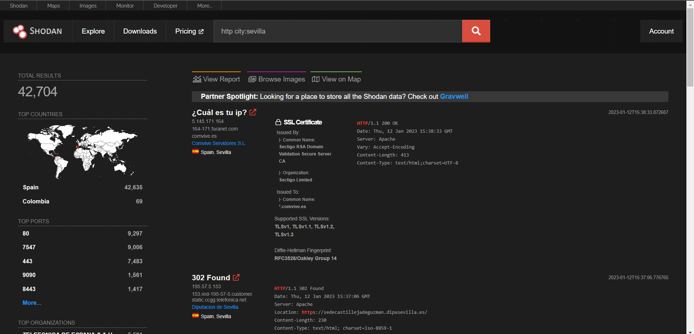Filter results by port 8443

tap(82, 289)
